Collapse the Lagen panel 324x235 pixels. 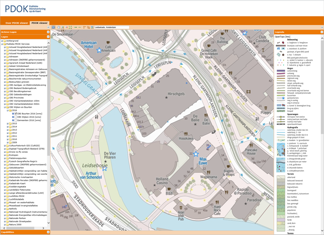coord(48,37)
